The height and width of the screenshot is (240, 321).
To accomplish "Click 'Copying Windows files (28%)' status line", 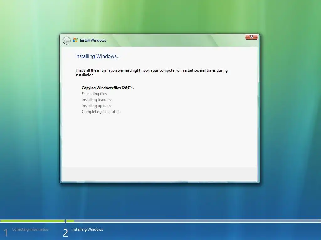I will click(108, 88).
